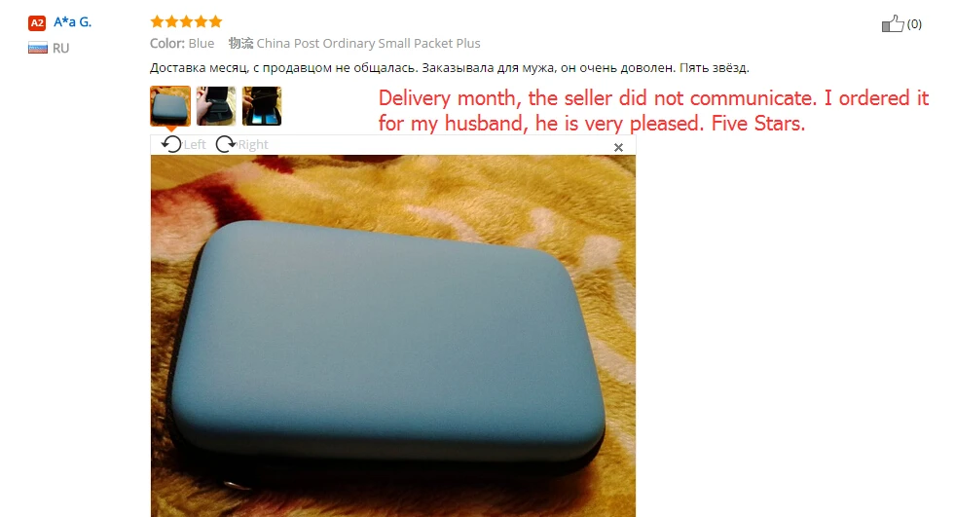Click the "Right" rotate label
The image size is (955, 517).
[x=253, y=144]
